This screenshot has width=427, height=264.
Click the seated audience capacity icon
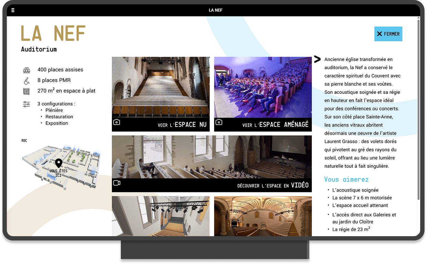27,70
